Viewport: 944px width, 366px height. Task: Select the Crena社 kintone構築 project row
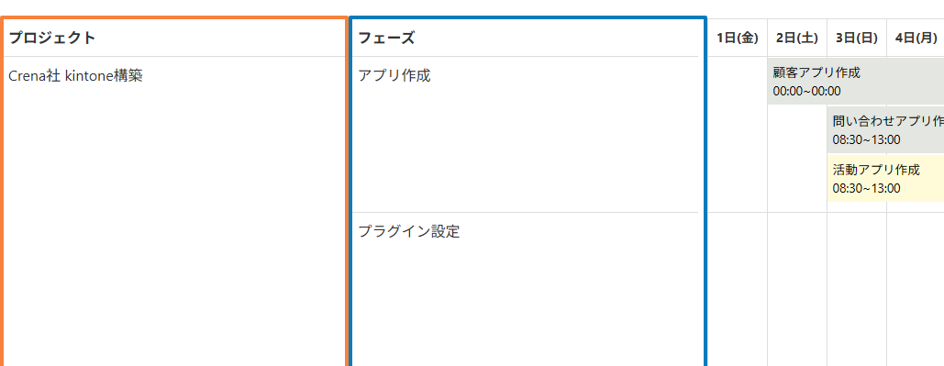click(x=174, y=211)
